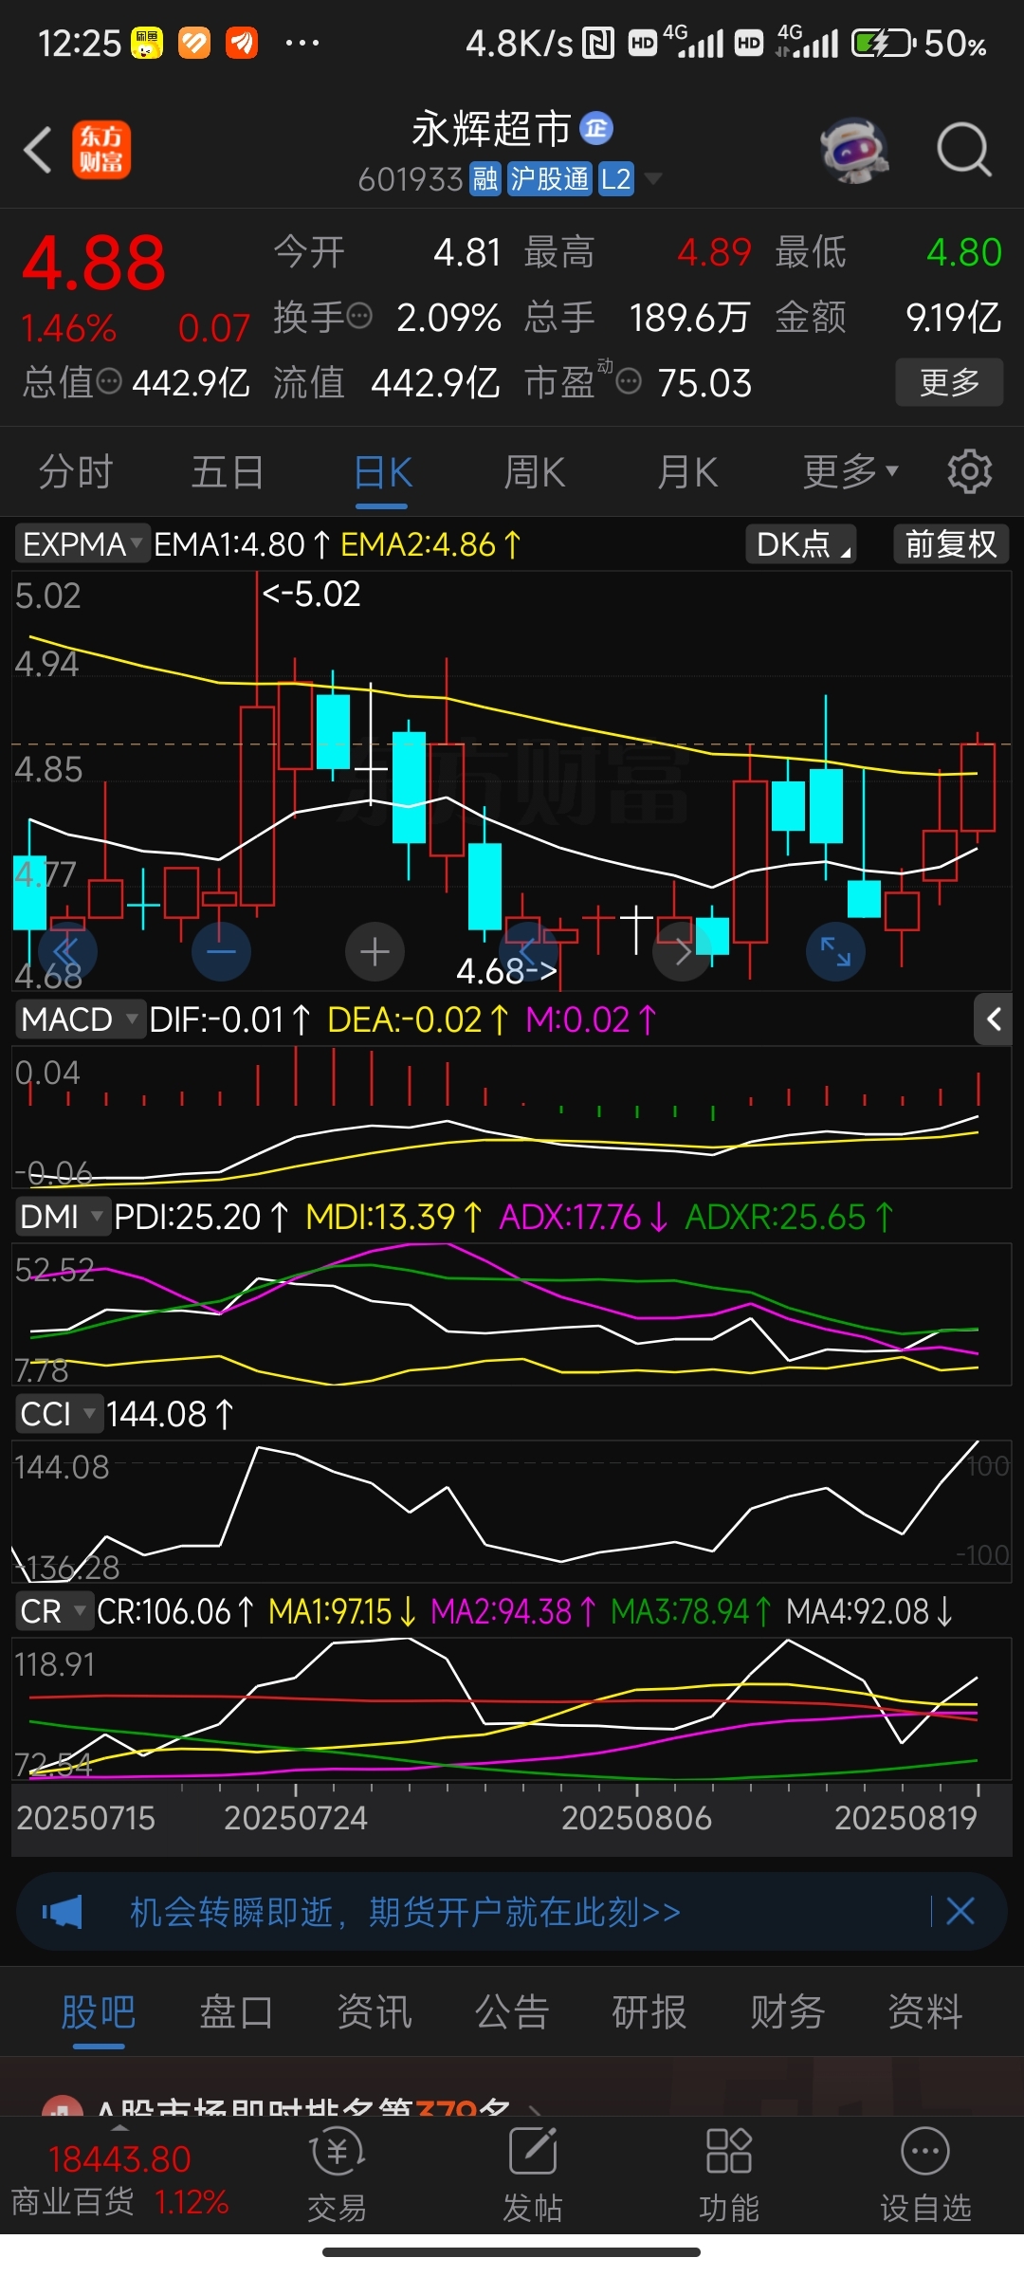Zoom in chart with plus icon
The width and height of the screenshot is (1024, 2276).
(x=375, y=951)
